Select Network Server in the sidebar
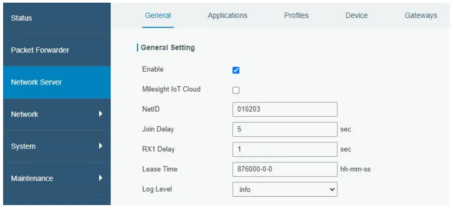This screenshot has height=210, width=453. coord(36,82)
